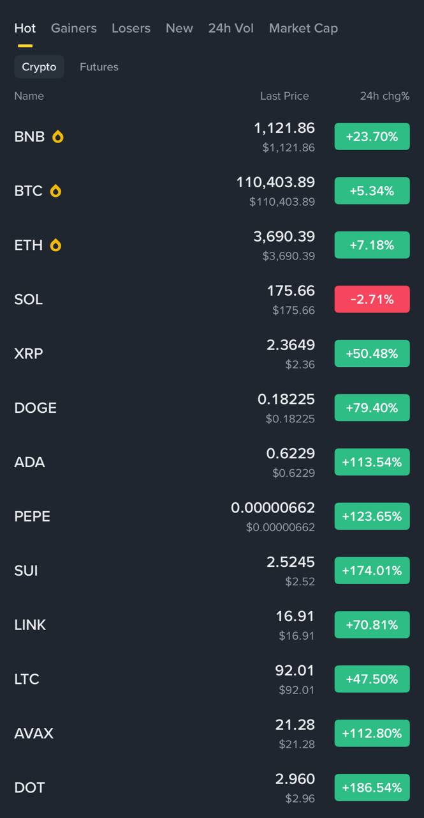Show the 24h Vol tab
This screenshot has width=424, height=818.
(231, 28)
